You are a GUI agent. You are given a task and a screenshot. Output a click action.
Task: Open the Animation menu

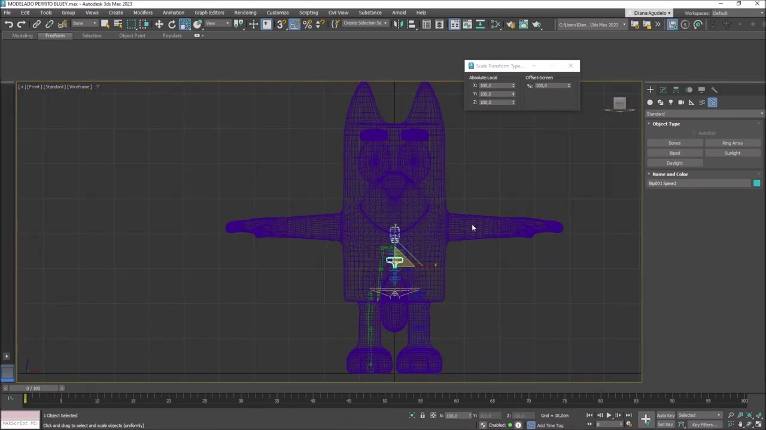(174, 13)
